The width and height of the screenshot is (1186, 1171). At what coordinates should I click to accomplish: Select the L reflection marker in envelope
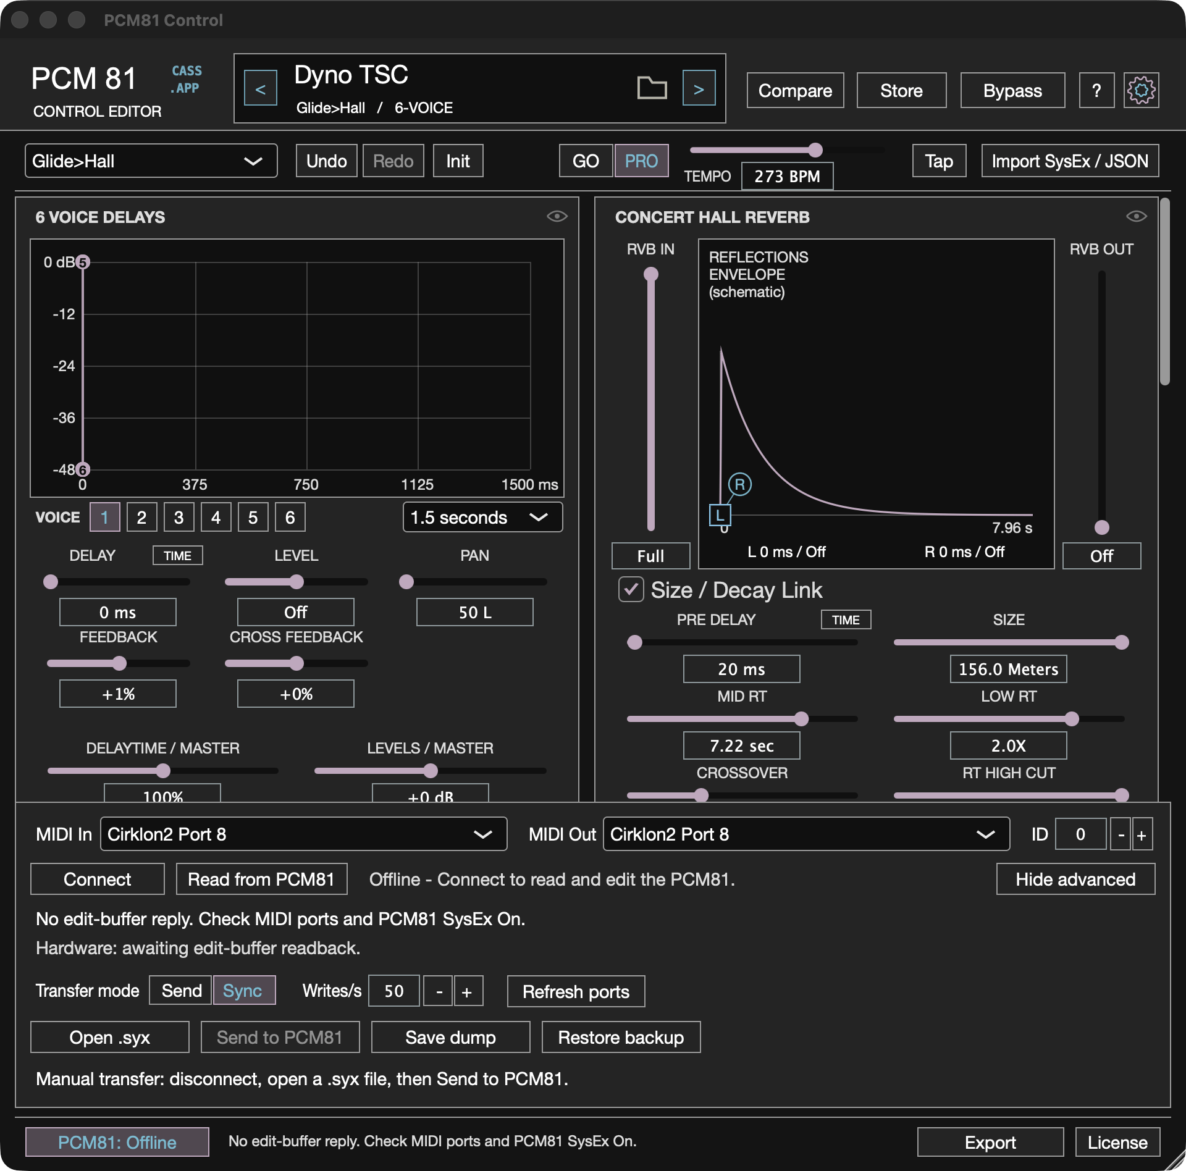pyautogui.click(x=720, y=515)
